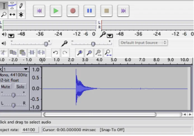Click the vertical scale 0.0 label
The image size is (194, 136).
click(36, 88)
